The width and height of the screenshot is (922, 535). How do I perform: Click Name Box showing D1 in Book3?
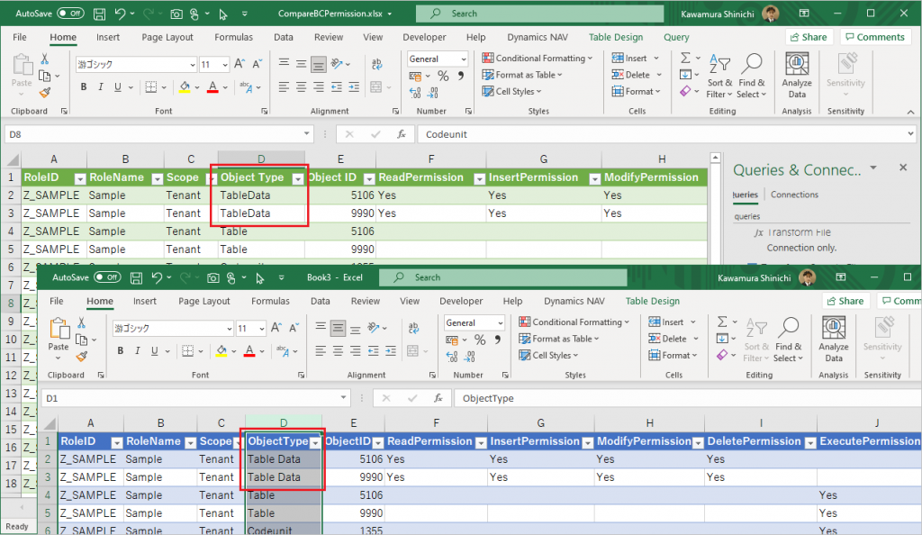[x=195, y=398]
